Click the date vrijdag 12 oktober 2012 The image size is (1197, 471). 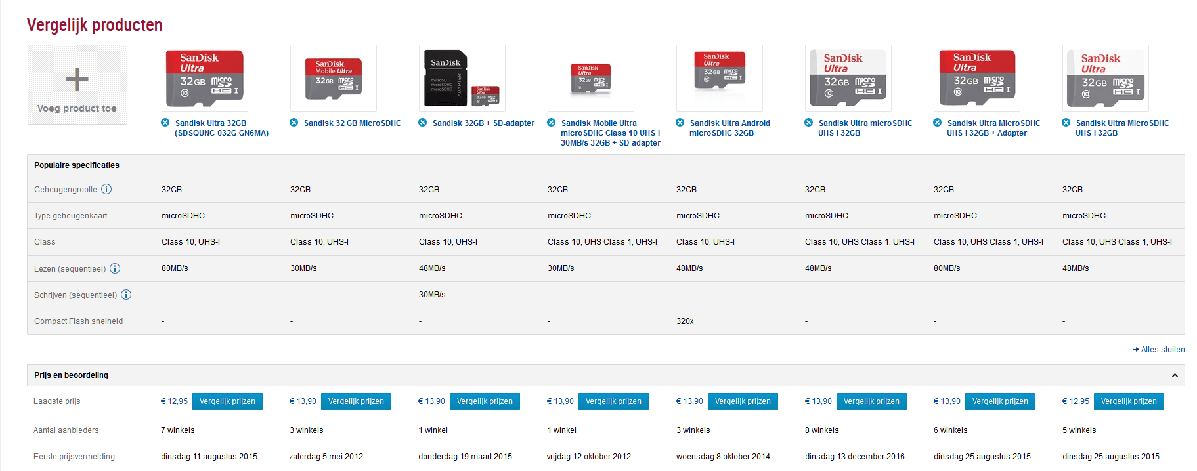pos(589,457)
